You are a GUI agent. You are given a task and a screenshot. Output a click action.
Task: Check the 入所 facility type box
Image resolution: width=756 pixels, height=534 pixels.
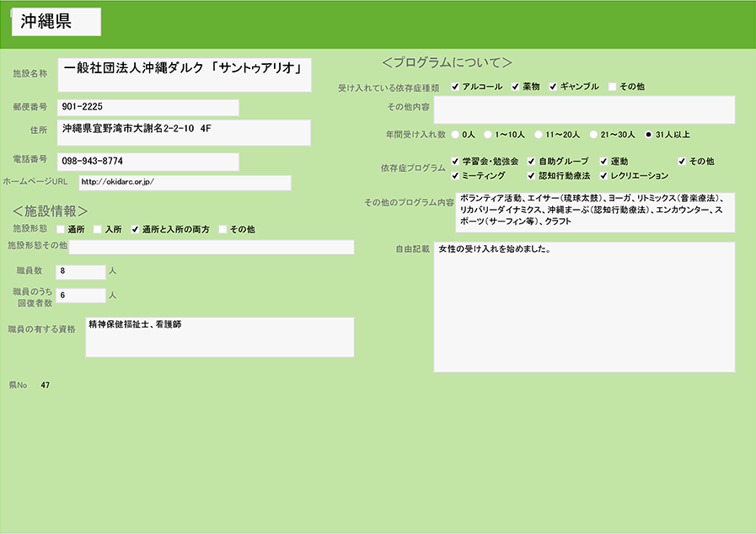tap(98, 229)
